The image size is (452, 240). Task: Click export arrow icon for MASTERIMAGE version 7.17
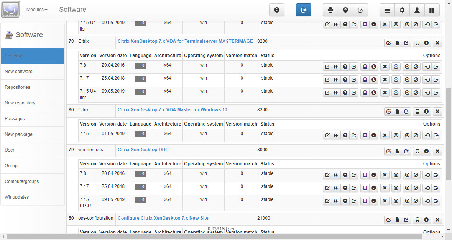tap(436, 80)
